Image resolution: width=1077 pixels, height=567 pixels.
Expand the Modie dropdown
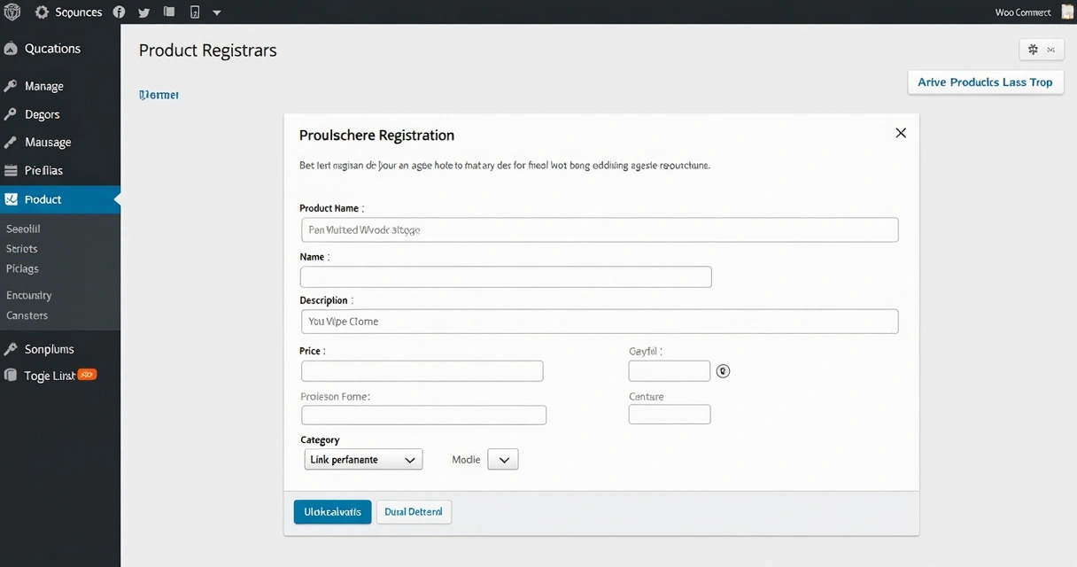click(503, 460)
